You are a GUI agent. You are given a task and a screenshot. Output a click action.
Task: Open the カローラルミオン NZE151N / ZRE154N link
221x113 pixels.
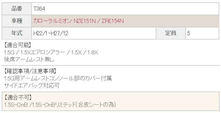78,21
